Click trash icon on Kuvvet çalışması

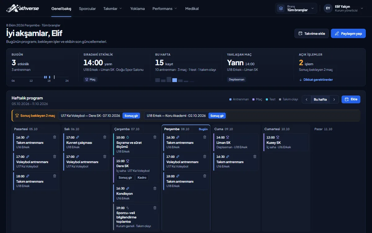(105, 137)
